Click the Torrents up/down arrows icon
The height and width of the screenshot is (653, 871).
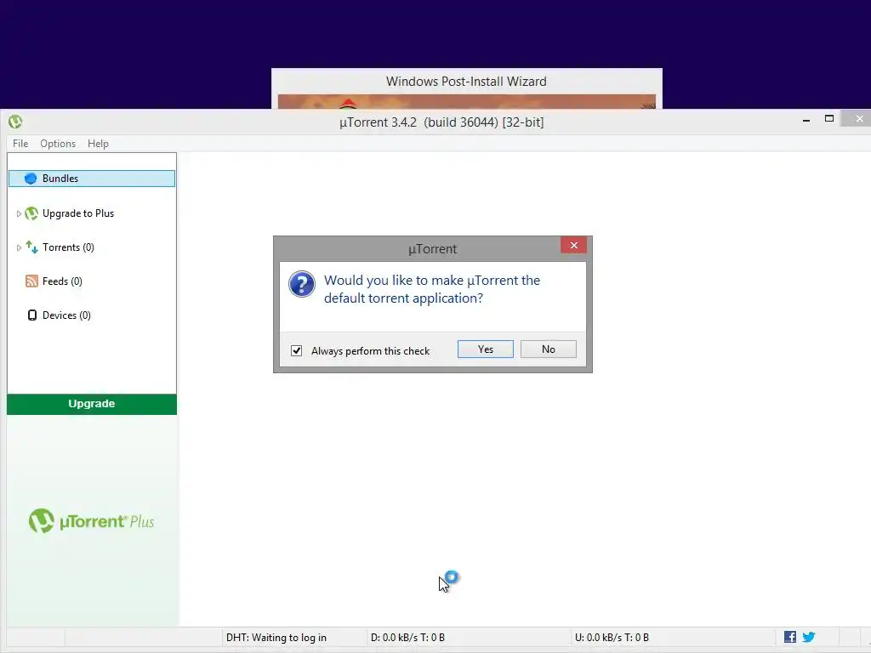coord(31,247)
